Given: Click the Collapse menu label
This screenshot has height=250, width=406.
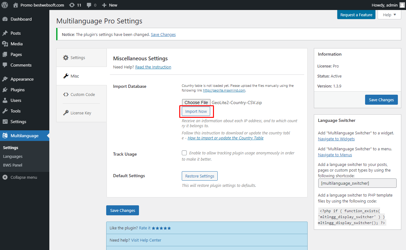Looking at the screenshot, I should (24, 177).
